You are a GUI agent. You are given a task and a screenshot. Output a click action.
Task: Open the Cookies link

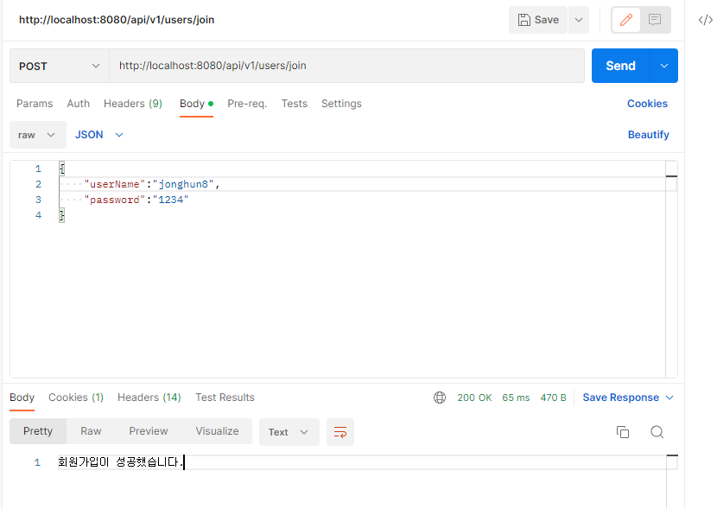(647, 104)
